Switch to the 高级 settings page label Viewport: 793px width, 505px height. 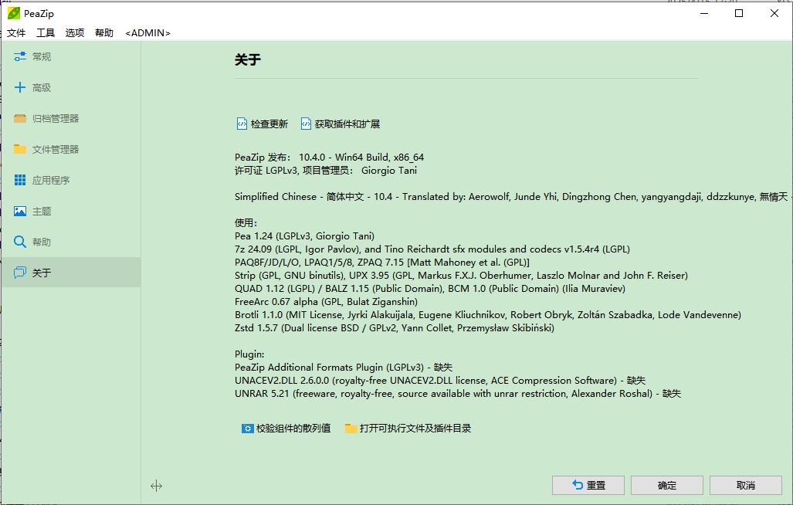pyautogui.click(x=42, y=87)
